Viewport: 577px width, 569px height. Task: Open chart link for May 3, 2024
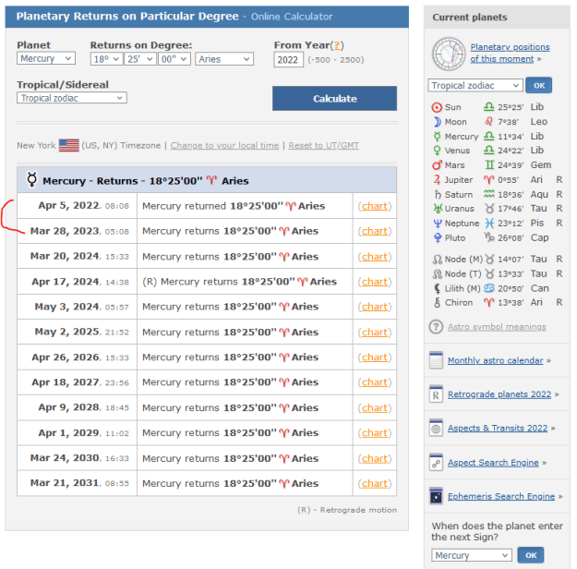pos(375,307)
